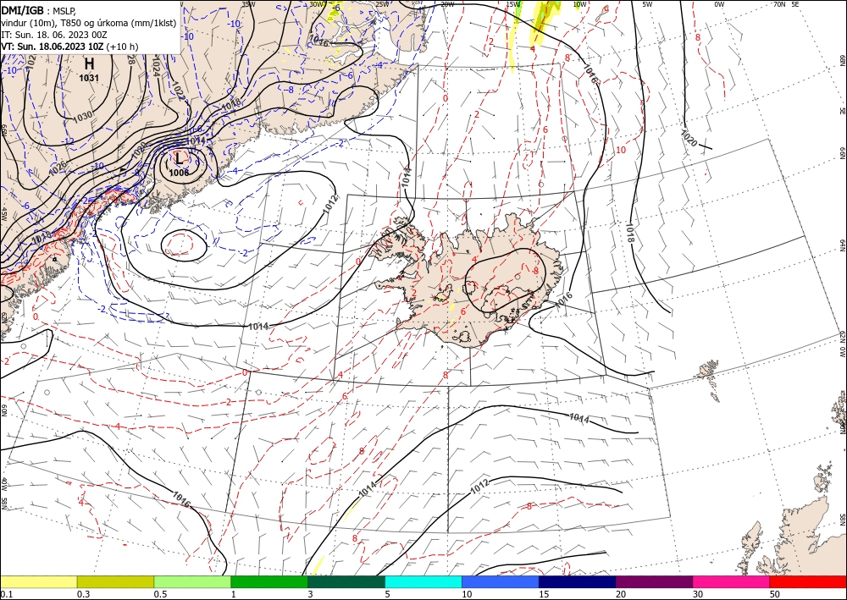Click the green 1–3 legend segment
This screenshot has width=847, height=600.
(269, 581)
